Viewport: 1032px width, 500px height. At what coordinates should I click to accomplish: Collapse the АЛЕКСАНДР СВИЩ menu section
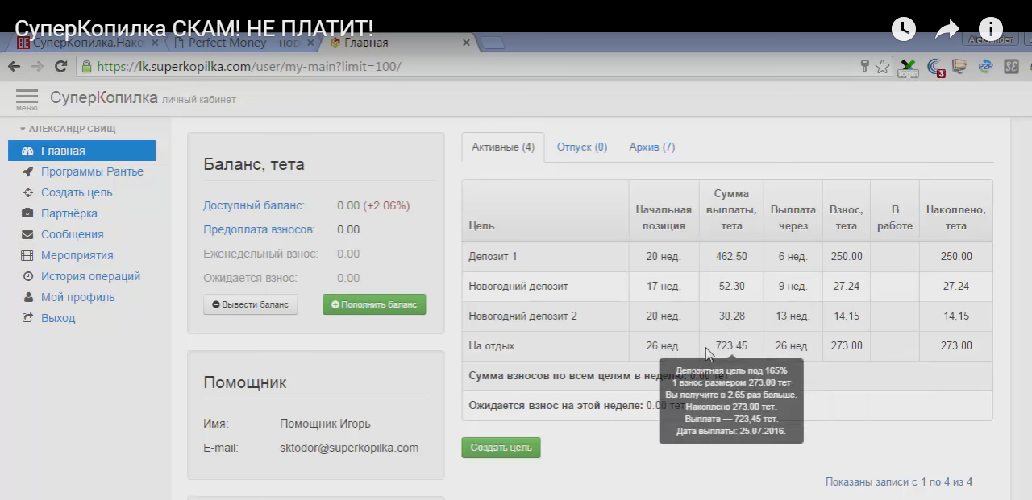coord(68,129)
